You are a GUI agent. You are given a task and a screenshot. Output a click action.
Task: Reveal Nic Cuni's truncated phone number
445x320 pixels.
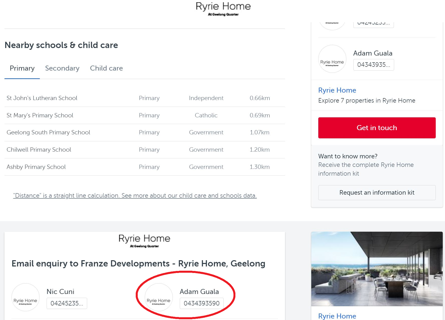67,303
